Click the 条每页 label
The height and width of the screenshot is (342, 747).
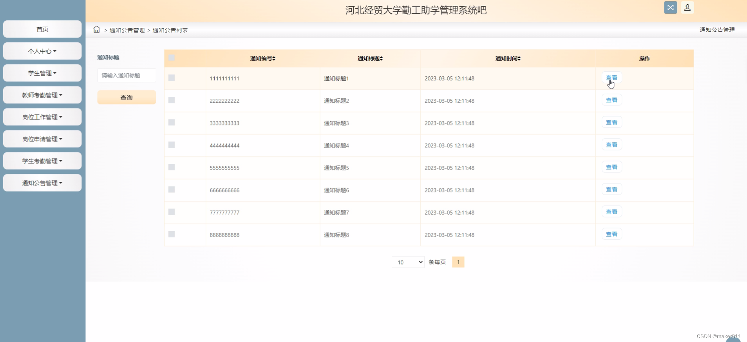437,262
